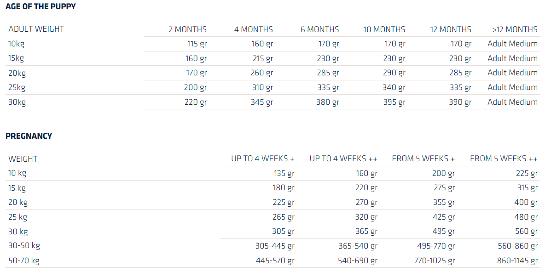Click the >12 MONTHS column header
This screenshot has height=272, width=551.
(515, 29)
